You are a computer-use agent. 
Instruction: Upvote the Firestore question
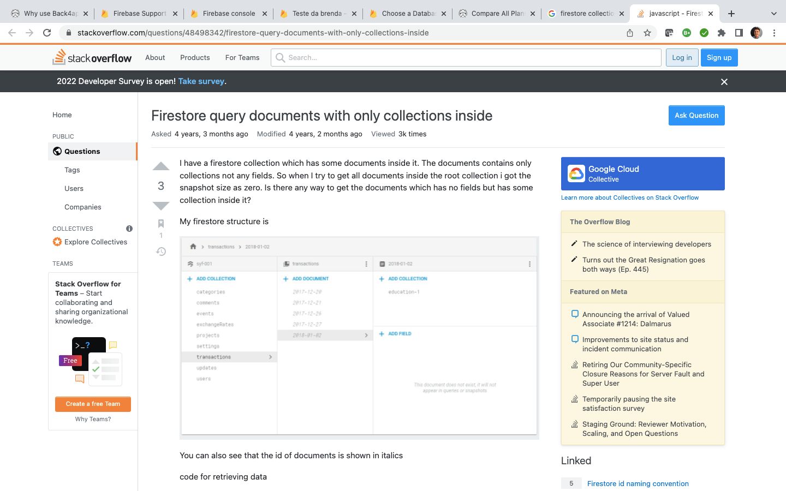tap(160, 166)
